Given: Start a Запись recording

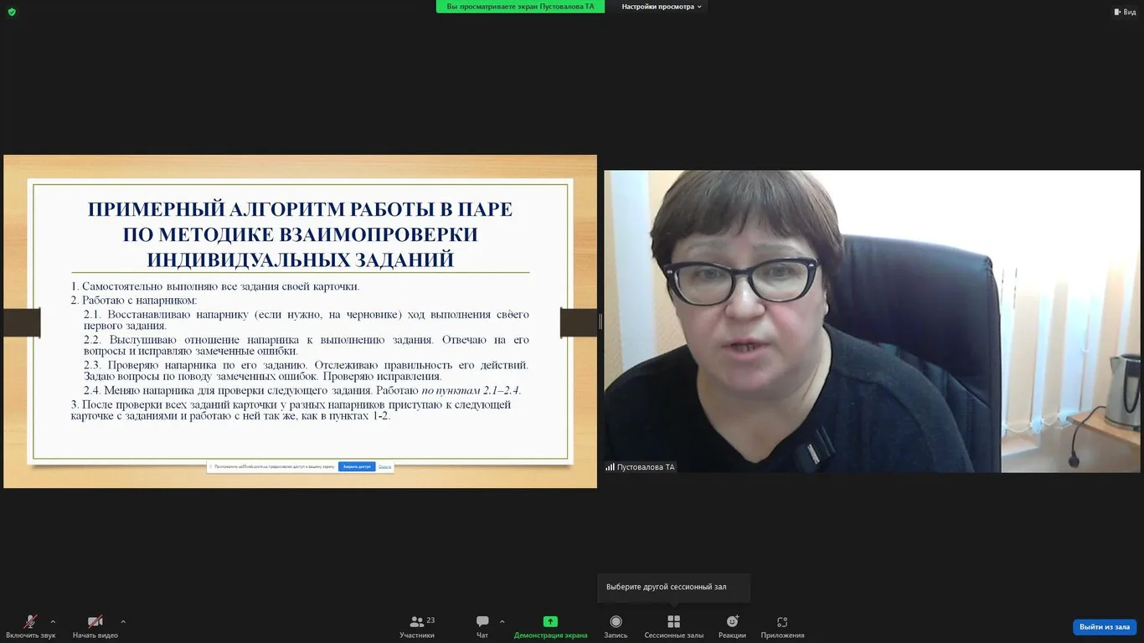Looking at the screenshot, I should point(616,625).
